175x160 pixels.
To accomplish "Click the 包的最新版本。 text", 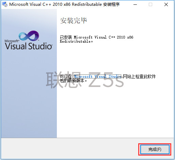I will [x=73, y=81].
